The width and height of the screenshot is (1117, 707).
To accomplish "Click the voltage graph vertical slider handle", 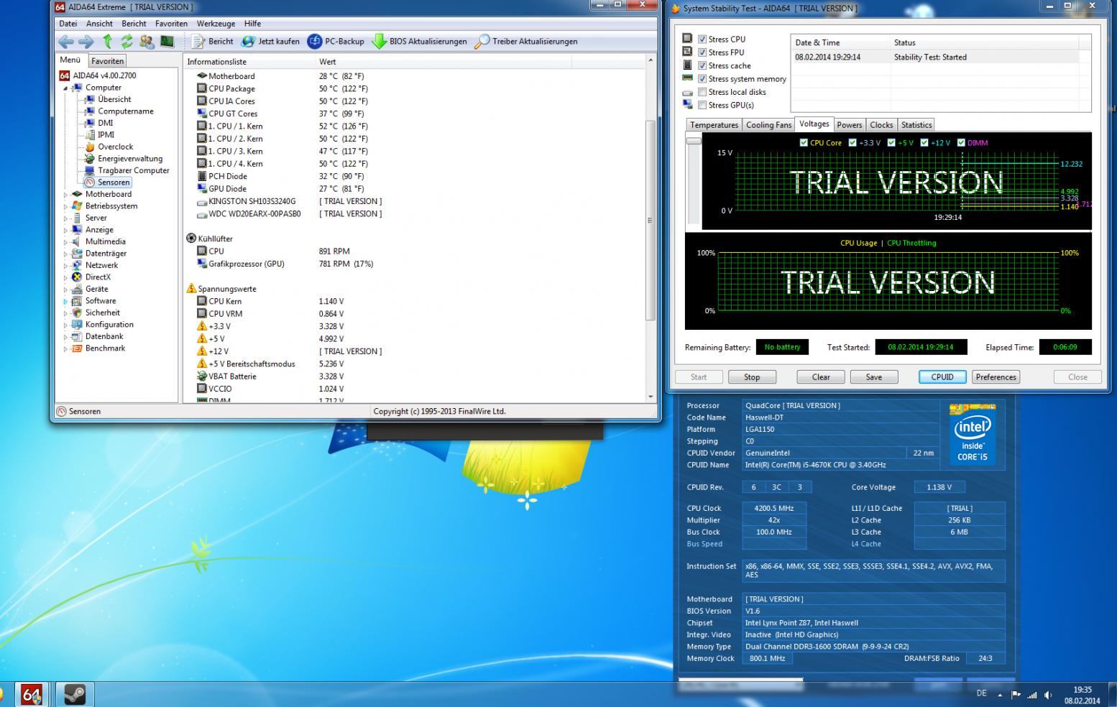I will click(694, 141).
